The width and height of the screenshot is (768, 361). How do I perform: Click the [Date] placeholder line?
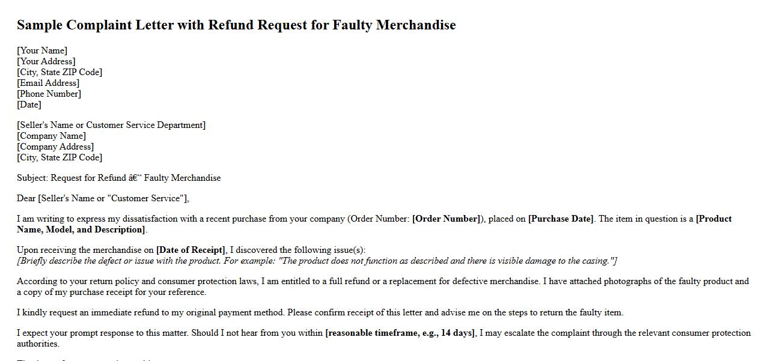pyautogui.click(x=29, y=105)
